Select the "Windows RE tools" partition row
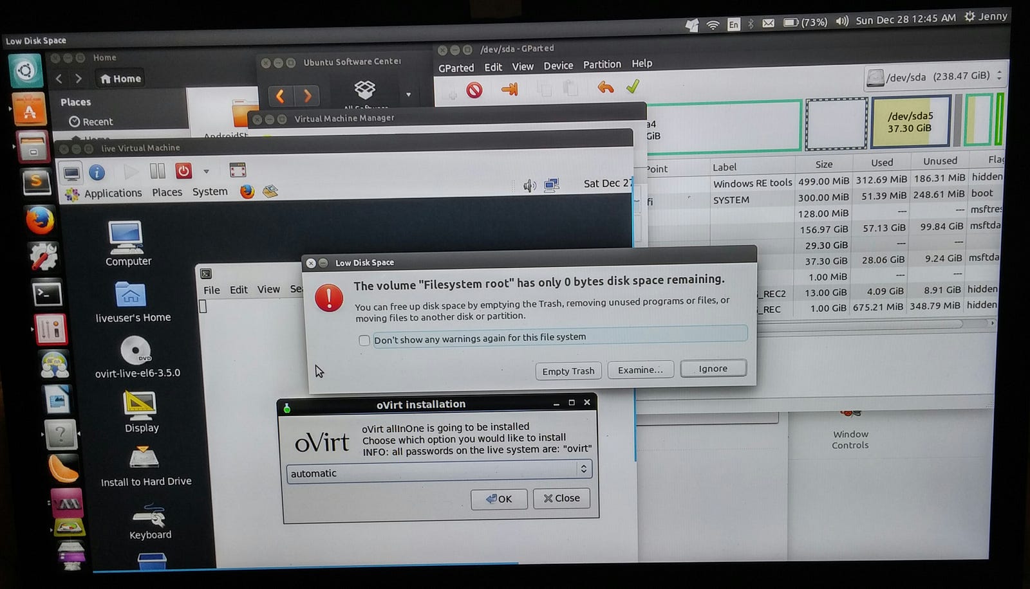The width and height of the screenshot is (1030, 589). 824,181
